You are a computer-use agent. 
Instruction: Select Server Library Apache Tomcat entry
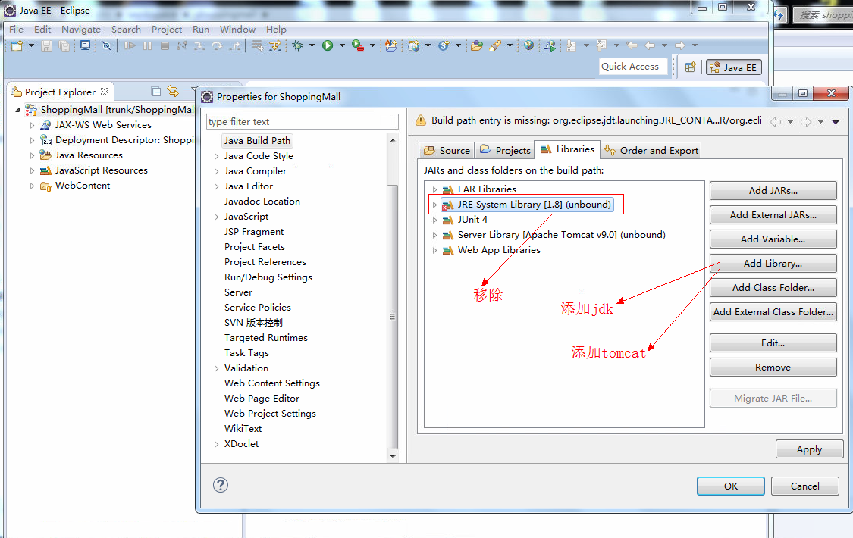(x=561, y=235)
